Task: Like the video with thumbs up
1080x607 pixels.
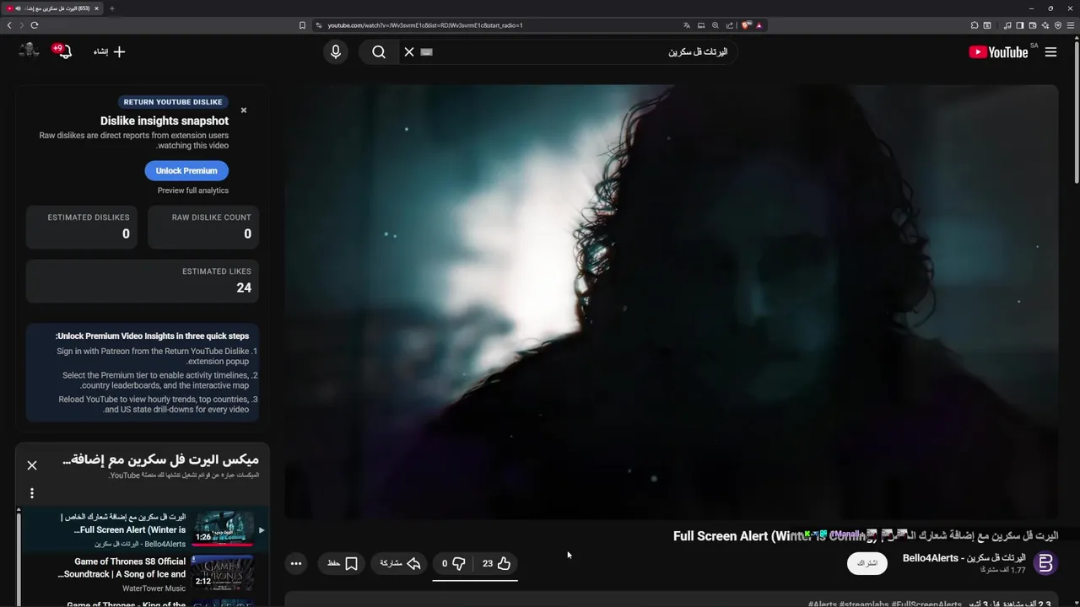Action: tap(496, 563)
